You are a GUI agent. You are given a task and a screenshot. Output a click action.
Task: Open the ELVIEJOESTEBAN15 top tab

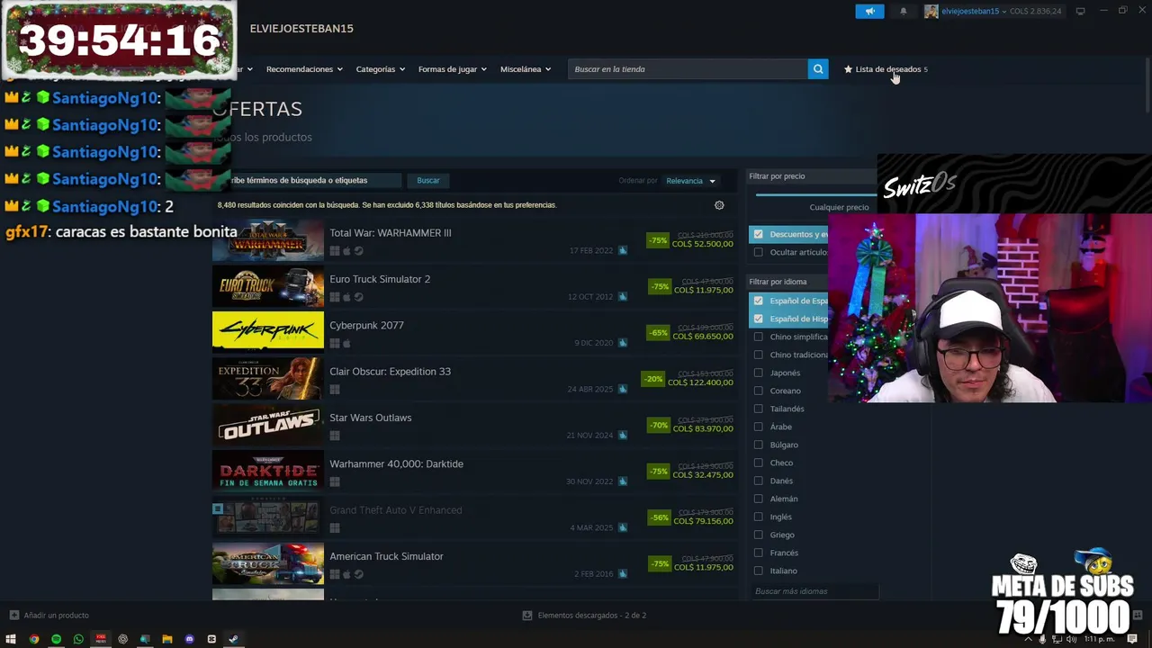click(301, 29)
